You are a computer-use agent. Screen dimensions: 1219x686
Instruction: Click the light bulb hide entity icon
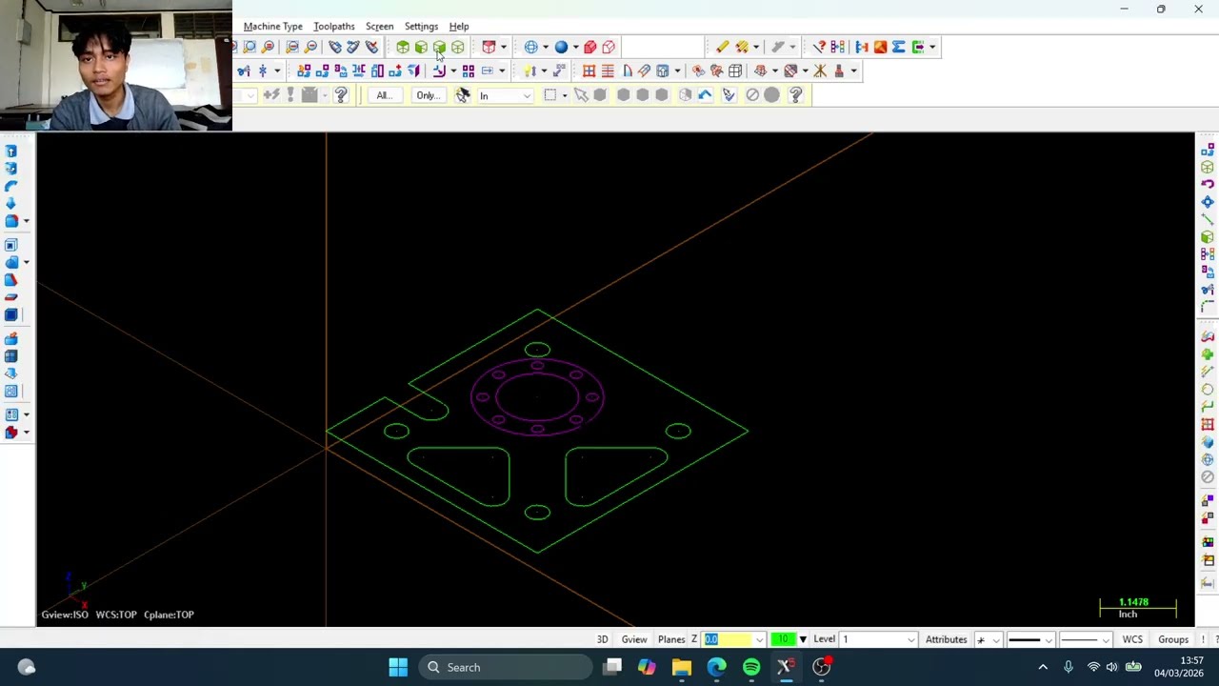pyautogui.click(x=530, y=71)
